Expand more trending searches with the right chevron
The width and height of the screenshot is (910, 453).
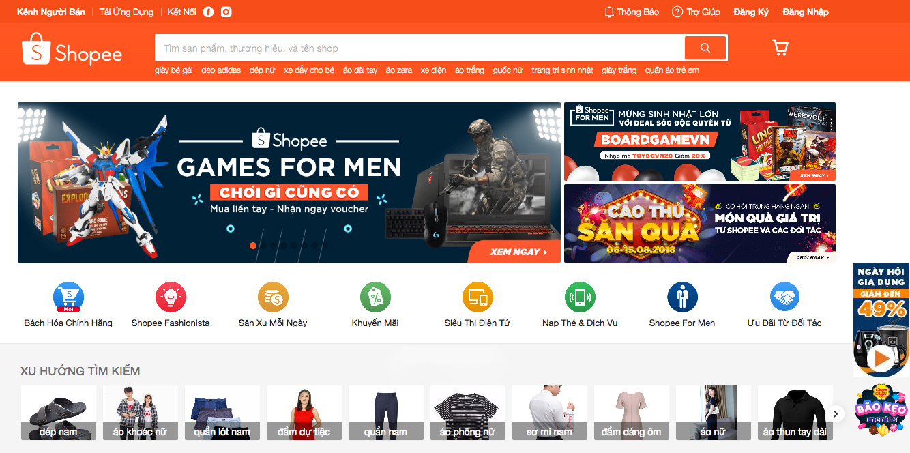pos(836,413)
